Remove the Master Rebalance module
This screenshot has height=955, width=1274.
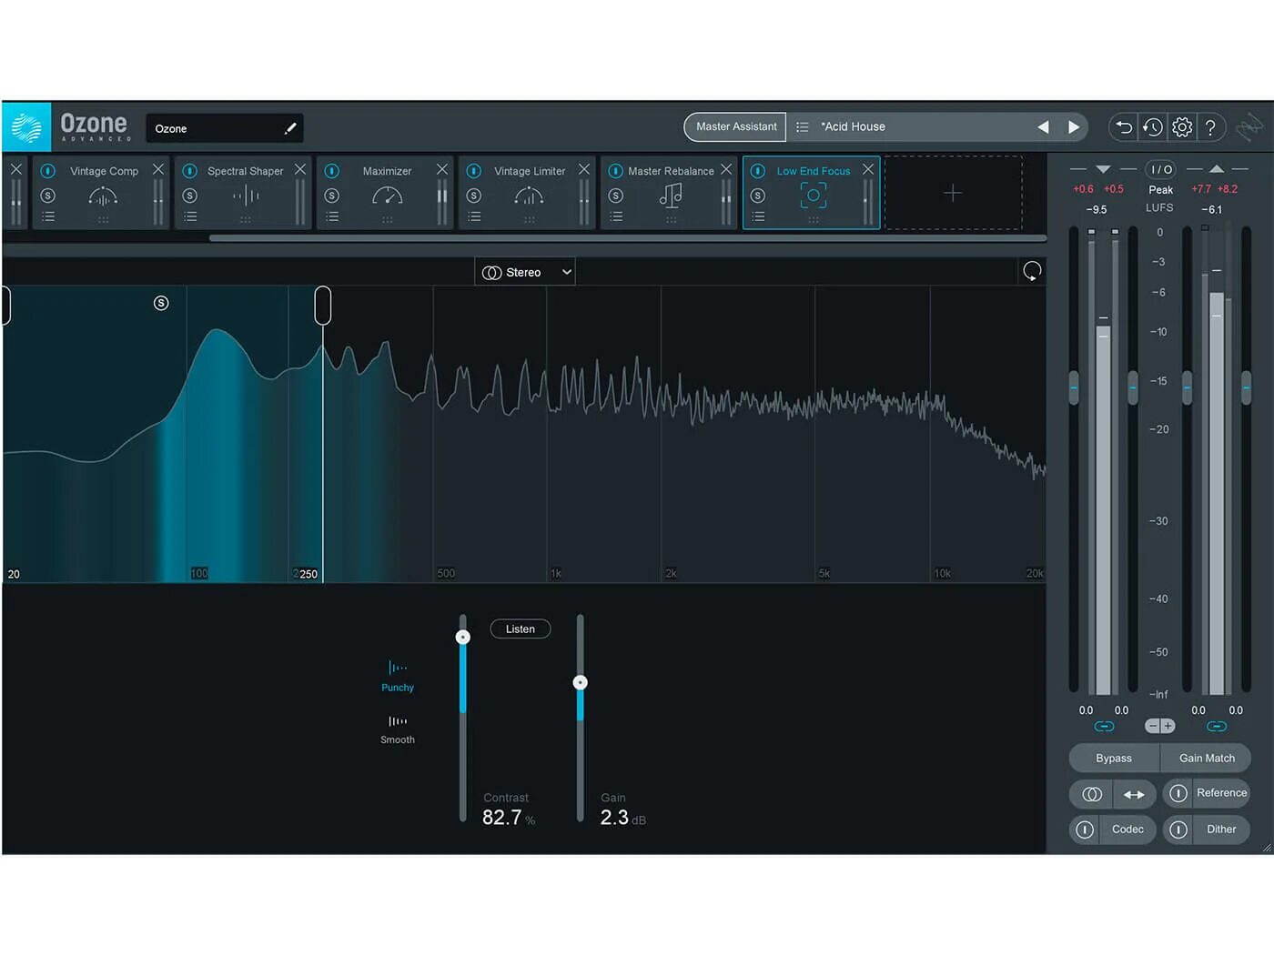pos(726,169)
